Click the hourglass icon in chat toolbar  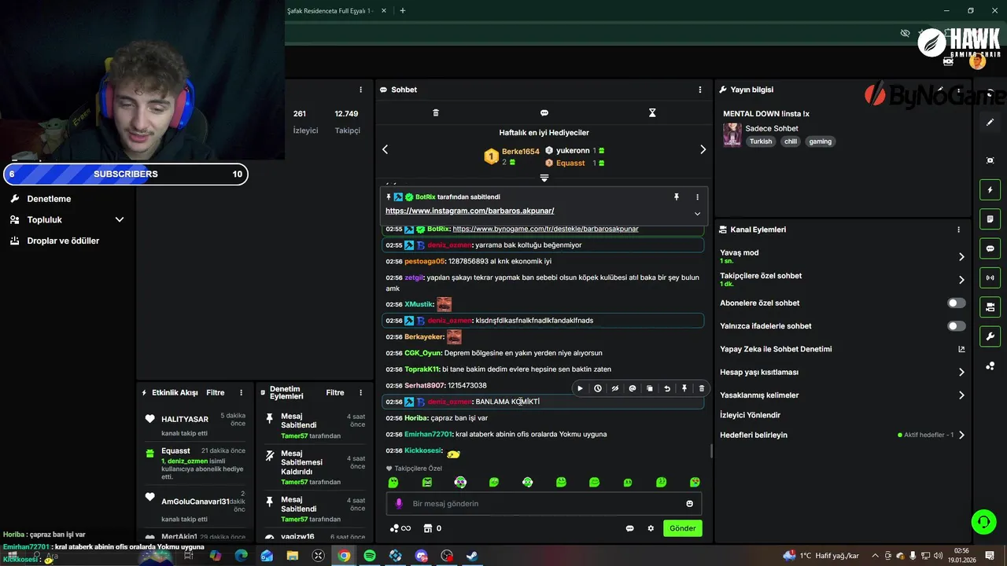click(652, 113)
